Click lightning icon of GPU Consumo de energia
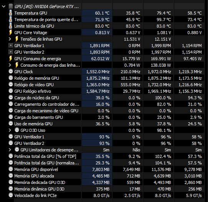 11,59
